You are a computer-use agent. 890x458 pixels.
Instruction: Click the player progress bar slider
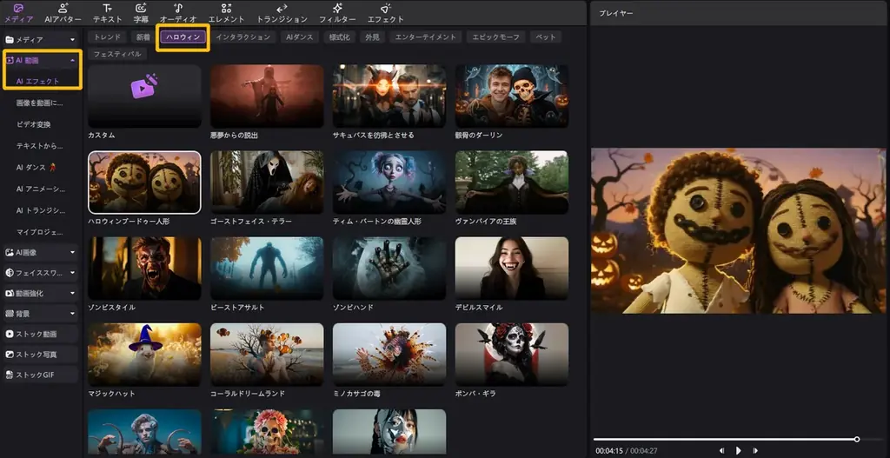(x=725, y=439)
